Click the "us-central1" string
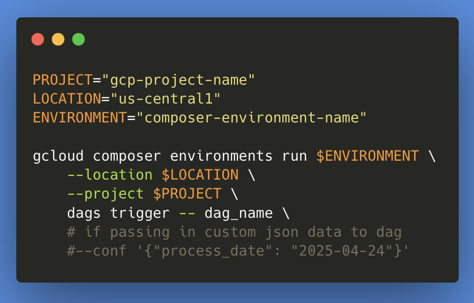 [166, 99]
